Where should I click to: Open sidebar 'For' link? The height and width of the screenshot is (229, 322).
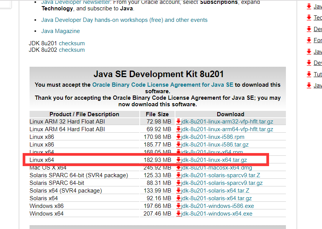tap(318, 40)
